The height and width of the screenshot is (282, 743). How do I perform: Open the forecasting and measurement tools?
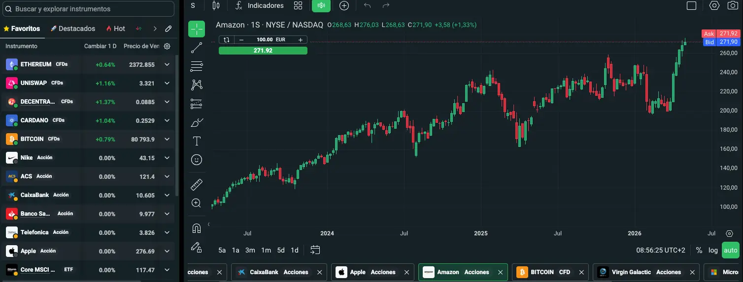pyautogui.click(x=197, y=104)
